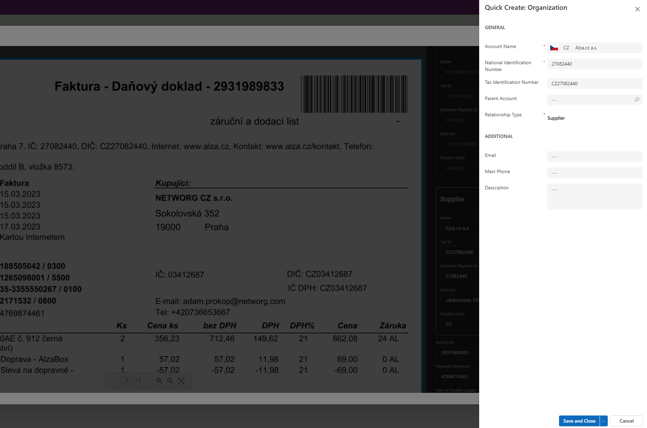Click 'Doprava - AlzaBox' line item
The width and height of the screenshot is (647, 428).
click(35, 359)
